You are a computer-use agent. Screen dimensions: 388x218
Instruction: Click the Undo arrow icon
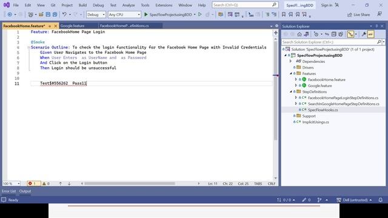[64, 15]
